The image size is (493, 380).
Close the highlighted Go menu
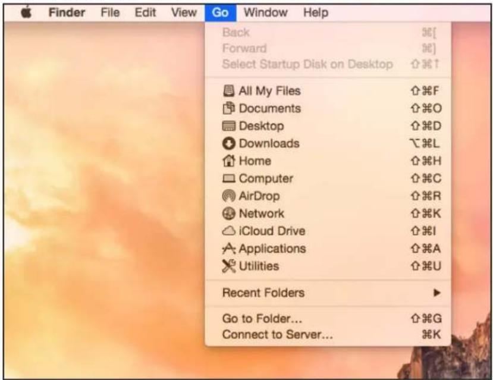coord(220,12)
